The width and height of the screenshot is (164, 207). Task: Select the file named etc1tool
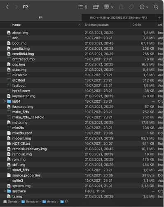(19, 80)
